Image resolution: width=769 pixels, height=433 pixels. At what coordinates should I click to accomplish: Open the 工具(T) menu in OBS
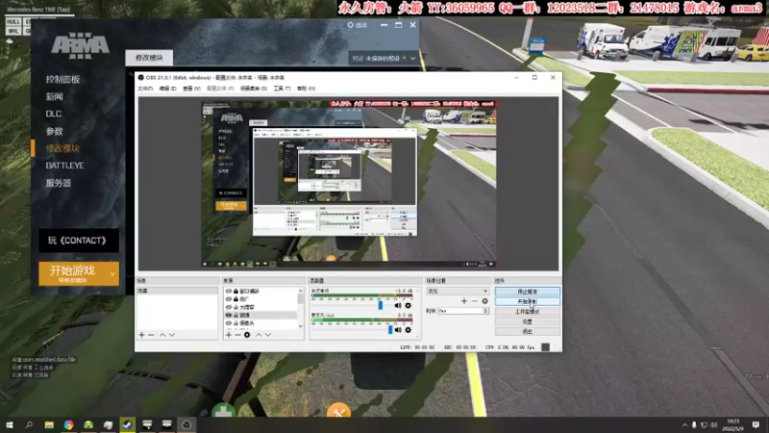point(282,89)
